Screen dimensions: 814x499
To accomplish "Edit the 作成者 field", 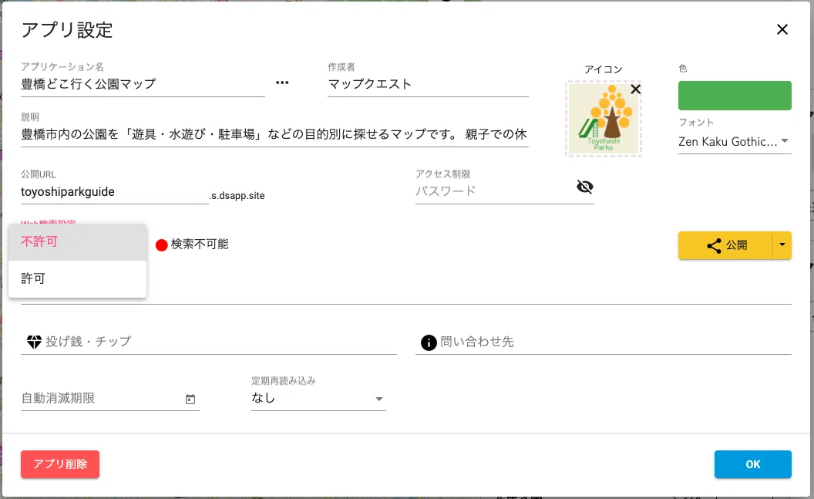I will click(x=428, y=84).
